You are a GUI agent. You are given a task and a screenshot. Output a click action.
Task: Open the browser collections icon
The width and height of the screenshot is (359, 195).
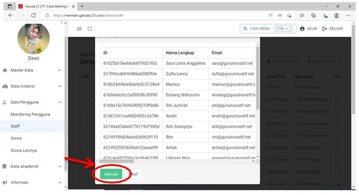pyautogui.click(x=314, y=15)
